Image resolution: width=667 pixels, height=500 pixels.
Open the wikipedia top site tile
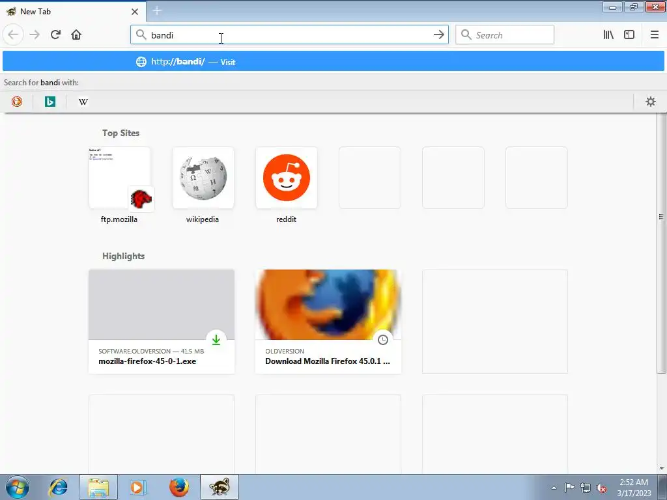pyautogui.click(x=203, y=178)
